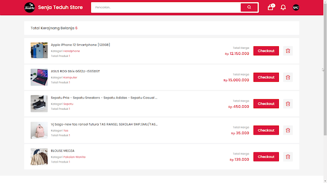Checkout the BLOUSE MEOZA item
327x183 pixels.
click(x=266, y=157)
